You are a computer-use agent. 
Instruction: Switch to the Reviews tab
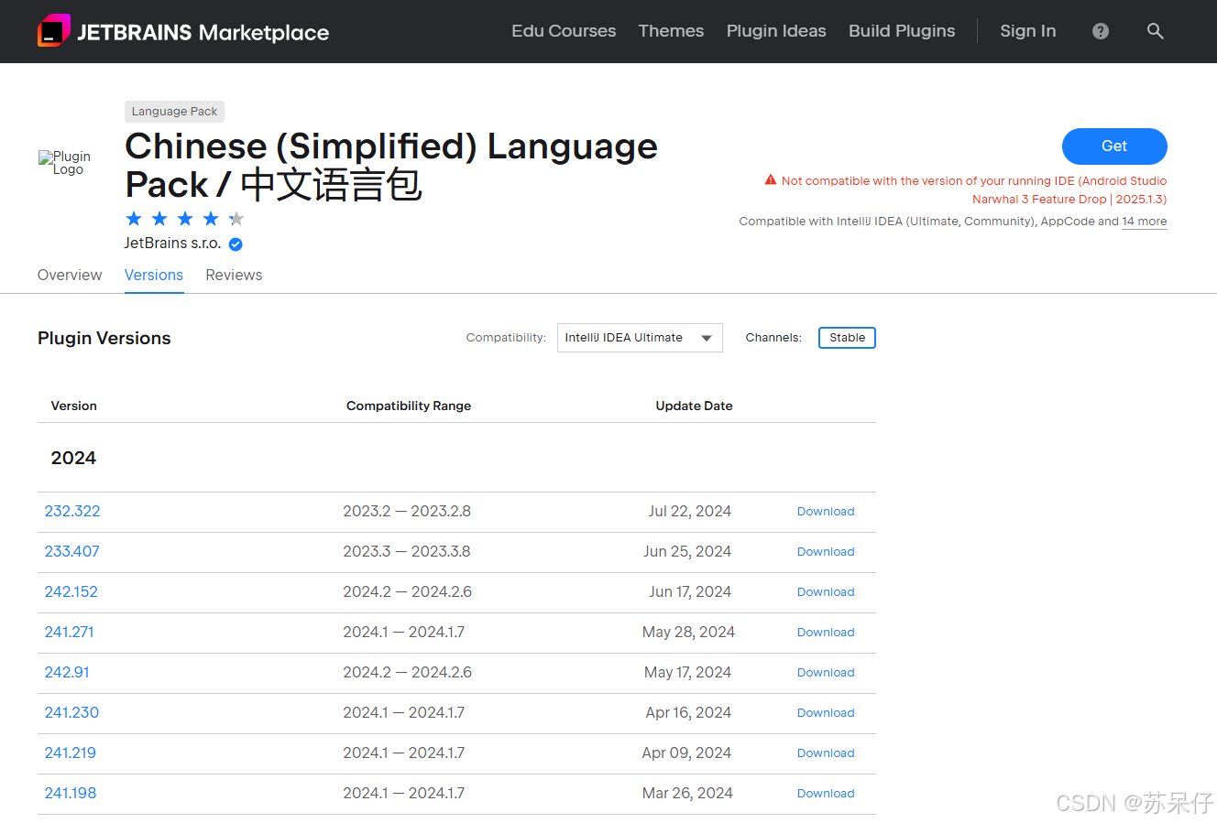[x=234, y=275]
